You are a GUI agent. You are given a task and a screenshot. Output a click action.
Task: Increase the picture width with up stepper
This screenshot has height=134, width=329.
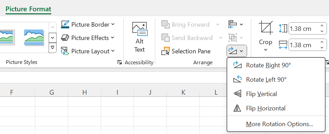tap(322, 42)
